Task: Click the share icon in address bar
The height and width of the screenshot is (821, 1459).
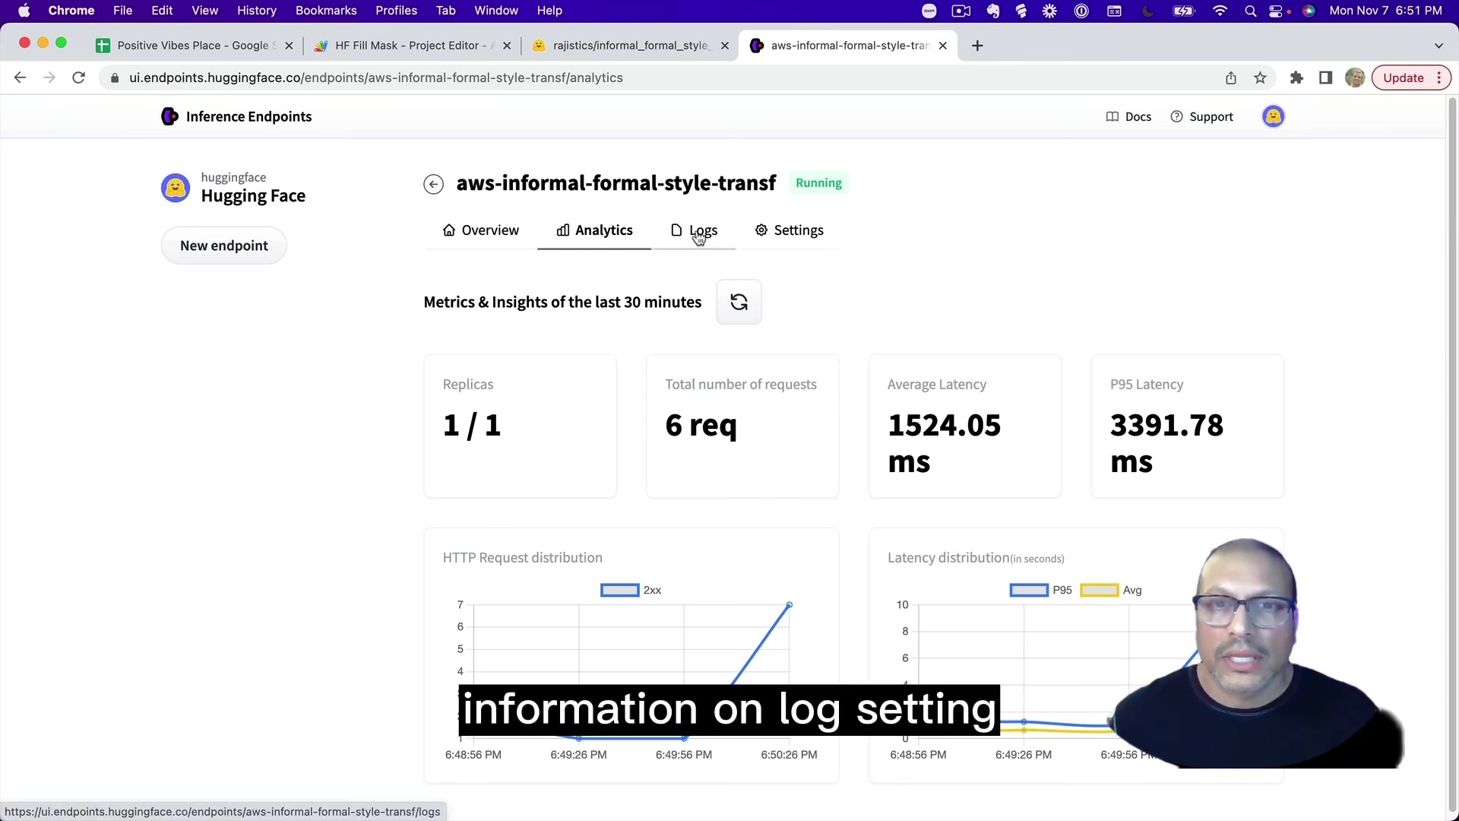Action: 1231,78
